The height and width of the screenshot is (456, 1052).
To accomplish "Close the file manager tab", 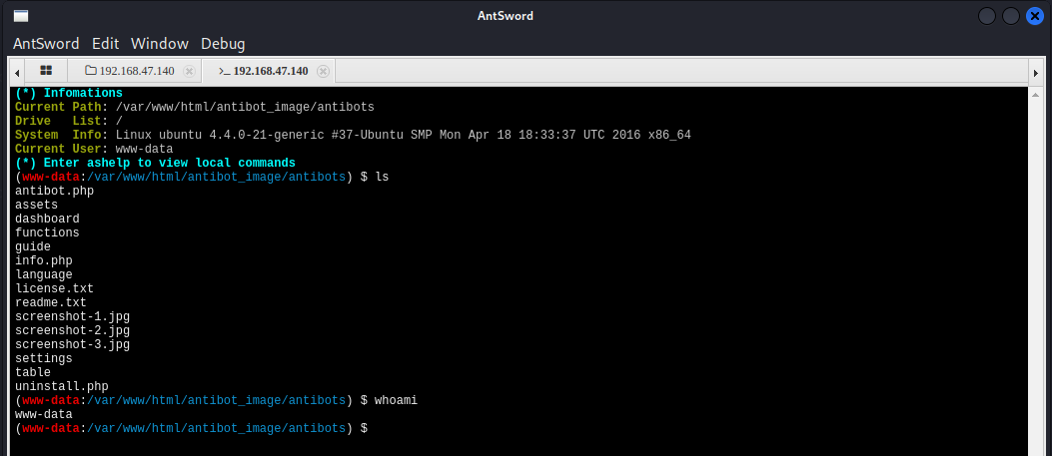I will [189, 71].
